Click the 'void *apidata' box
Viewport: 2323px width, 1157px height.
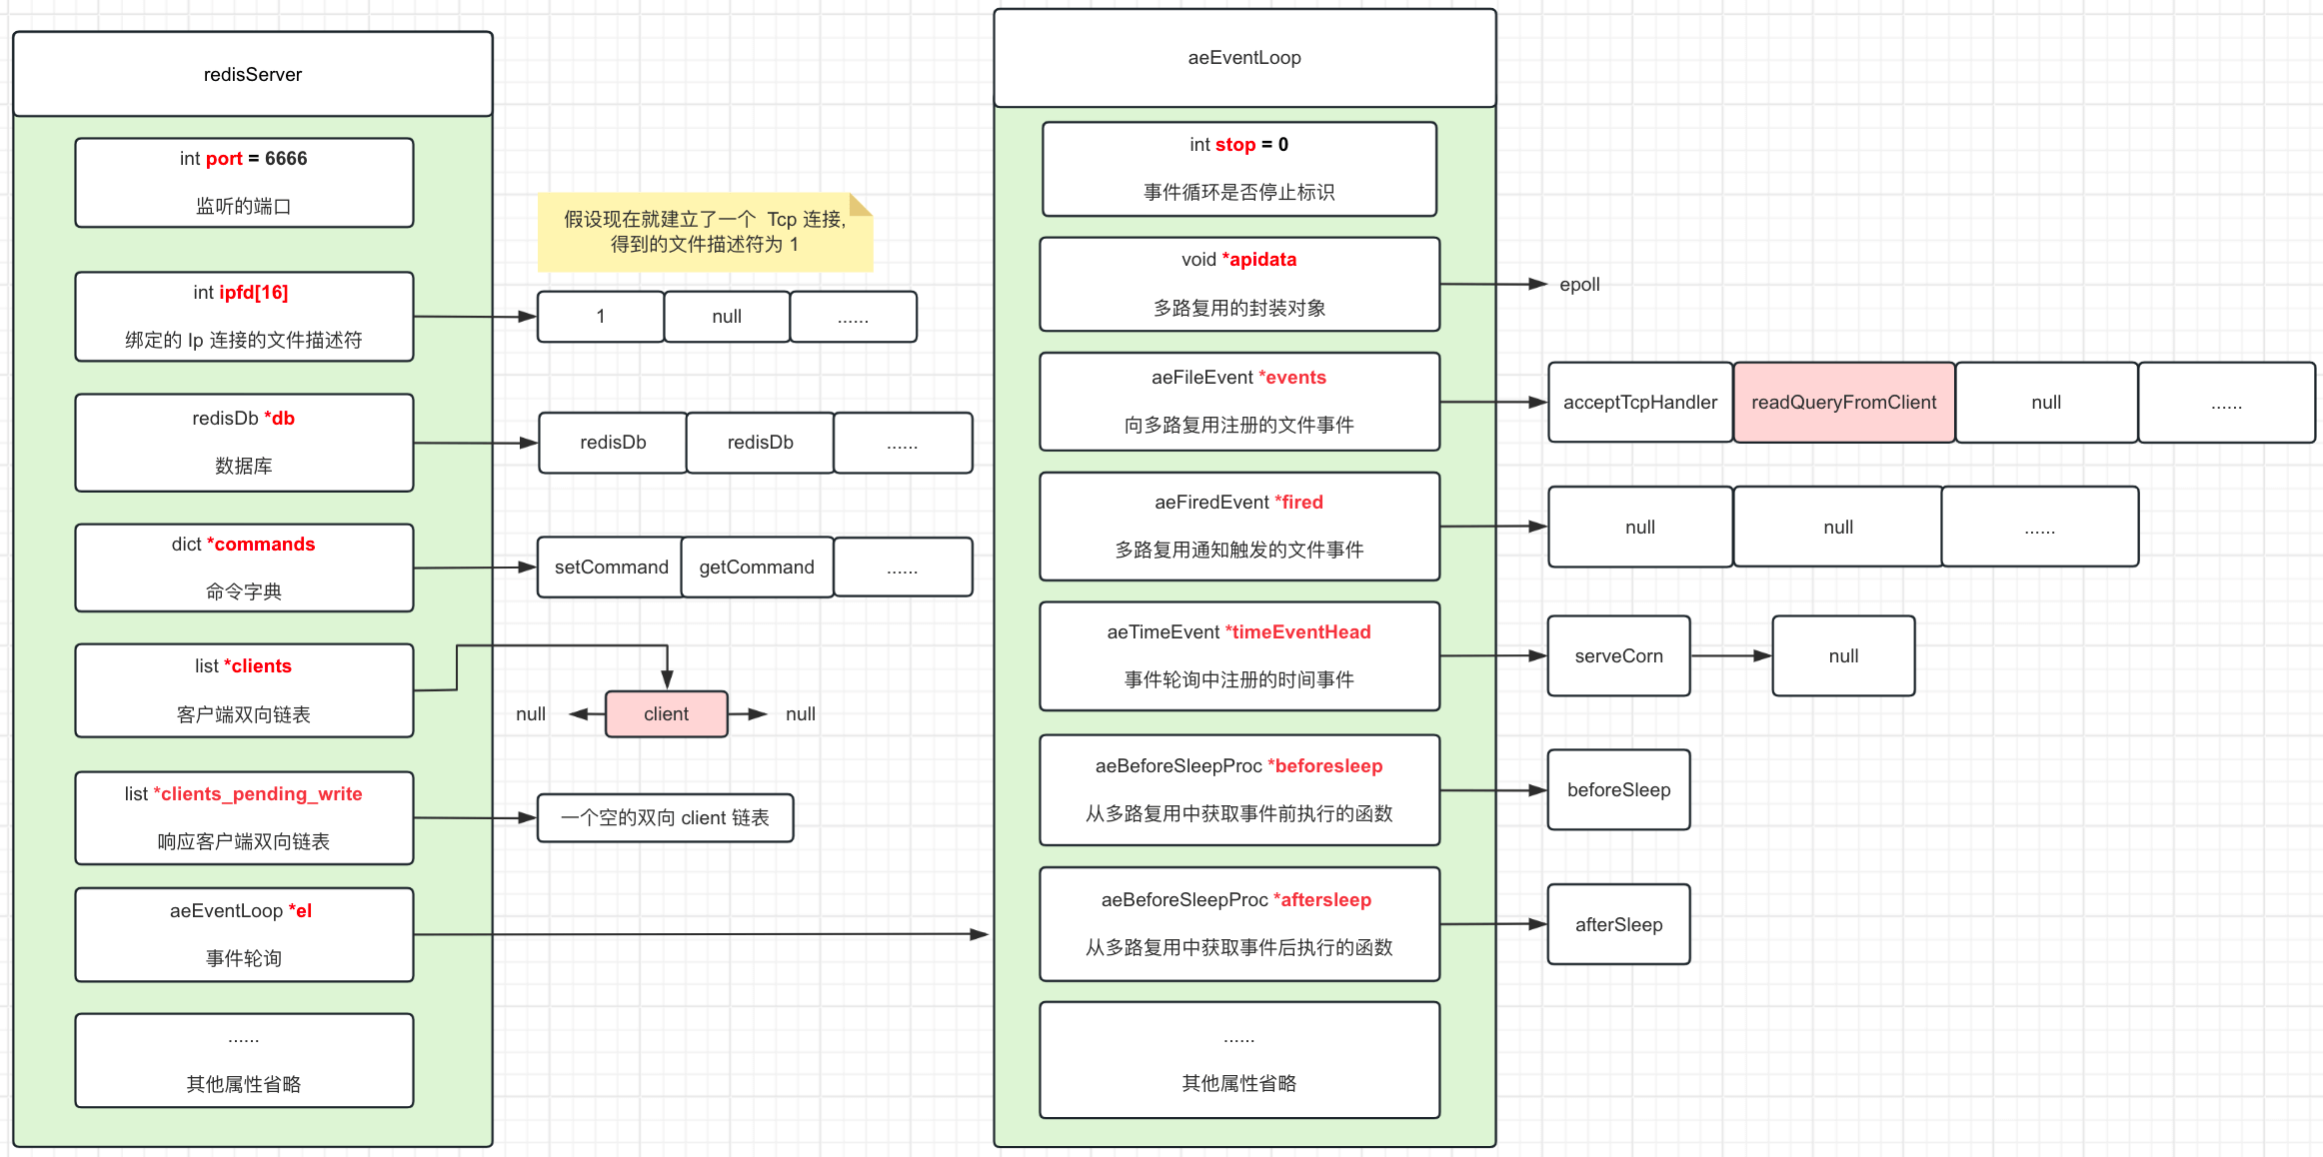tap(1239, 284)
